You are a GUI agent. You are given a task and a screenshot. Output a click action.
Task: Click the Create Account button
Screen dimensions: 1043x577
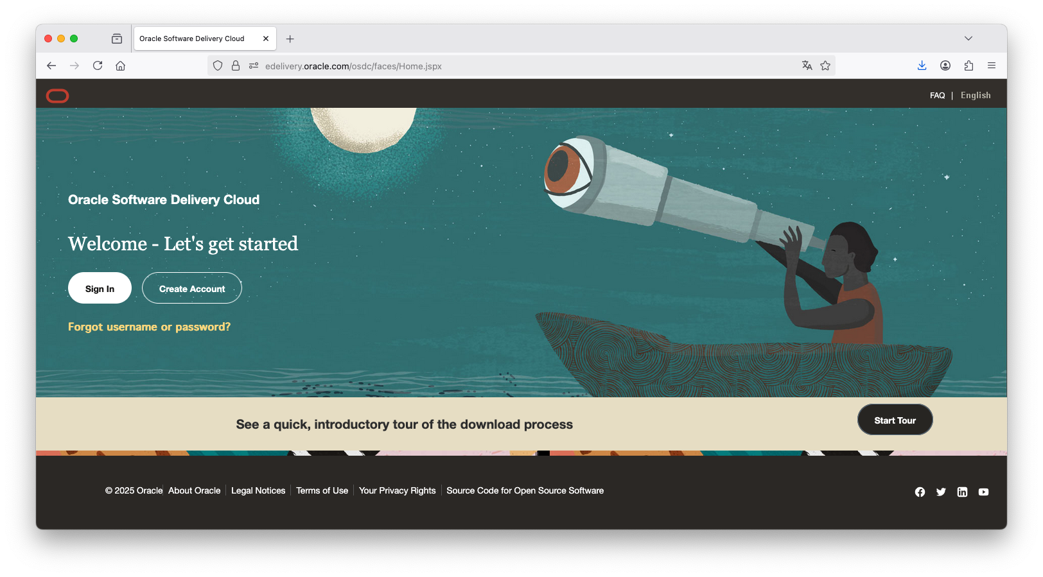coord(192,288)
